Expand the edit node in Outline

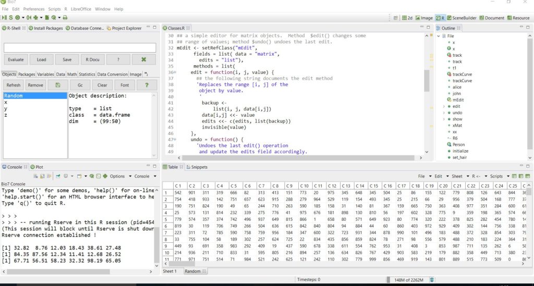443,106
